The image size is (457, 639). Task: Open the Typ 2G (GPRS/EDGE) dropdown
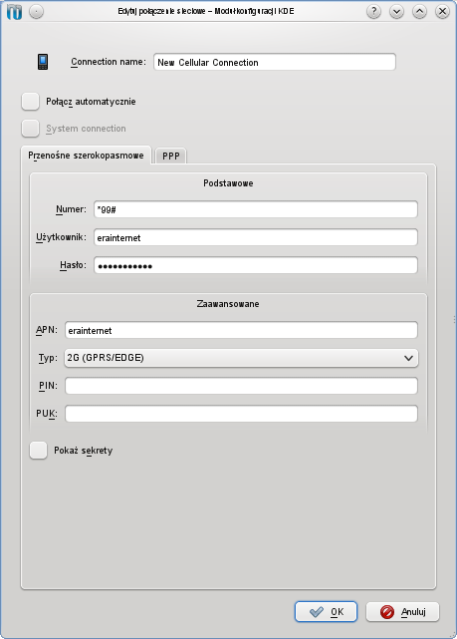(241, 358)
